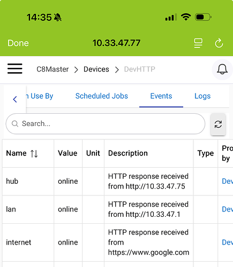This screenshot has width=233, height=267.
Task: Open the hamburger navigation menu
Action: click(15, 68)
